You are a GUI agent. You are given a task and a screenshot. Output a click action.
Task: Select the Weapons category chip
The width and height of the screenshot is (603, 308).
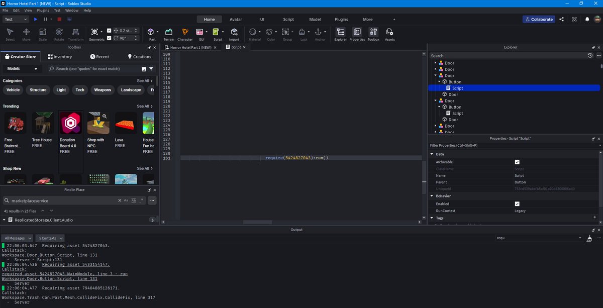103,90
